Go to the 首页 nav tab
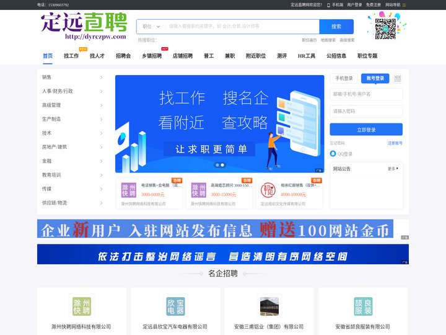This screenshot has height=335, width=446. click(48, 56)
